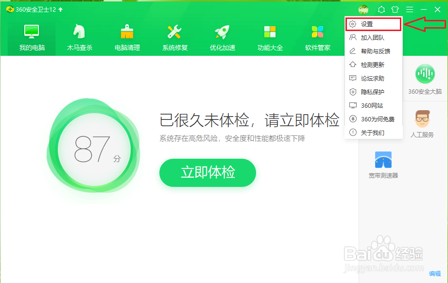Open the 电脑清理 tab
This screenshot has height=283, width=448.
(127, 38)
